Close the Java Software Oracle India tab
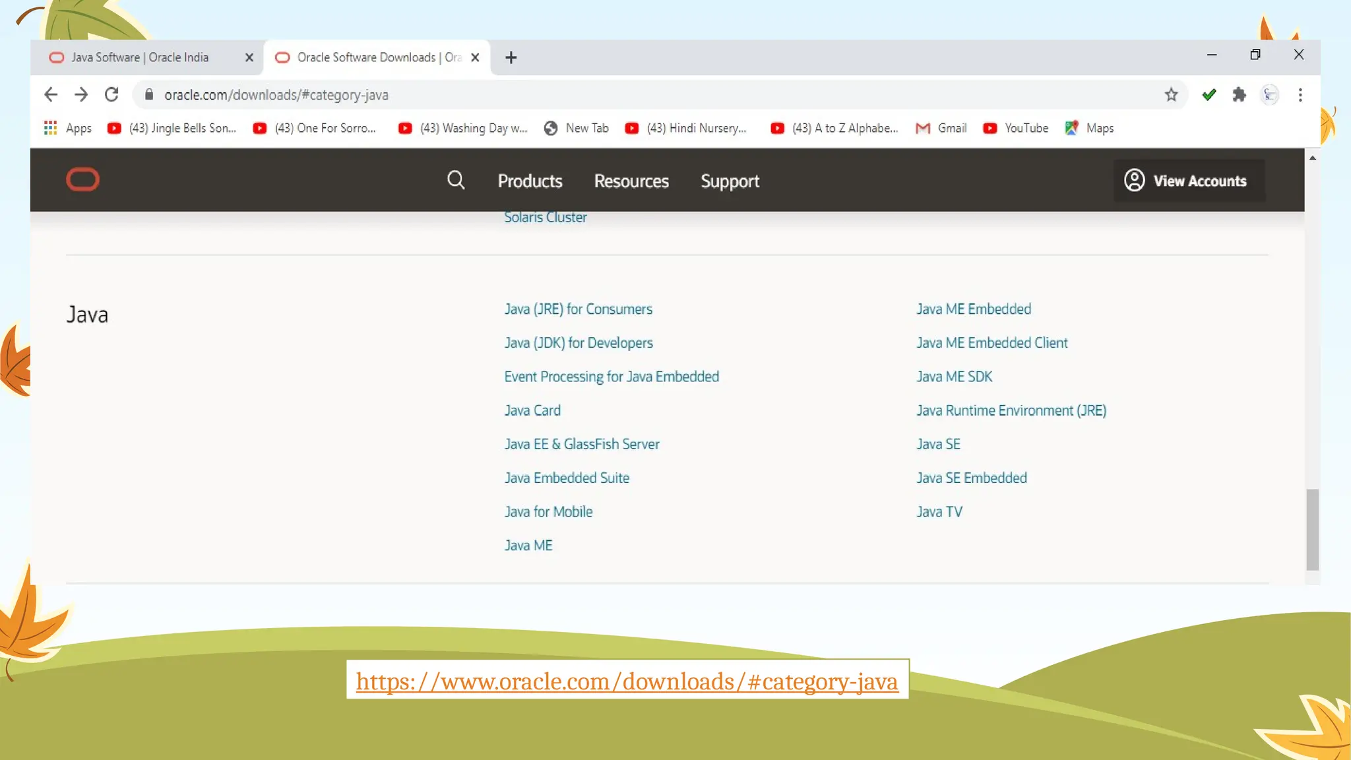1351x760 pixels. click(249, 57)
